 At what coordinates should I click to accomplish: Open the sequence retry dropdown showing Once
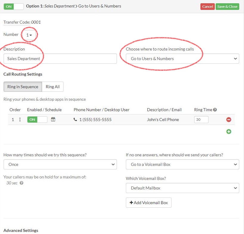click(60, 164)
